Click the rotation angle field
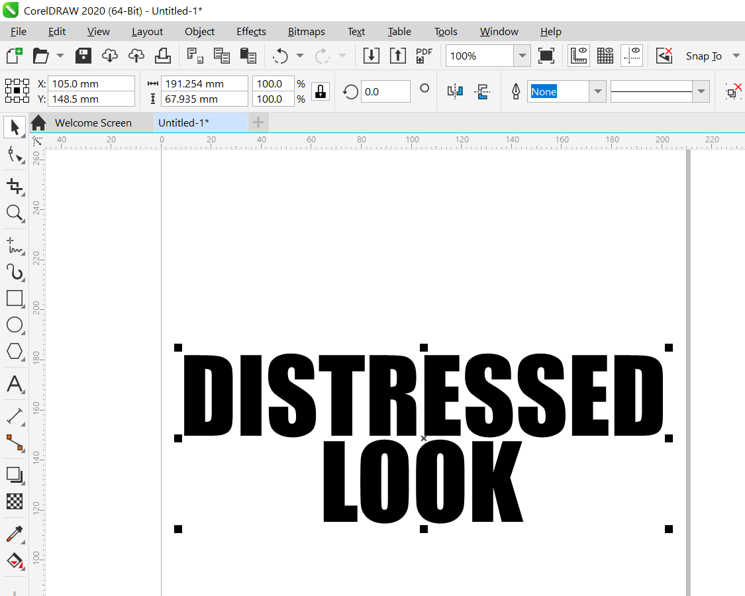 (x=385, y=91)
